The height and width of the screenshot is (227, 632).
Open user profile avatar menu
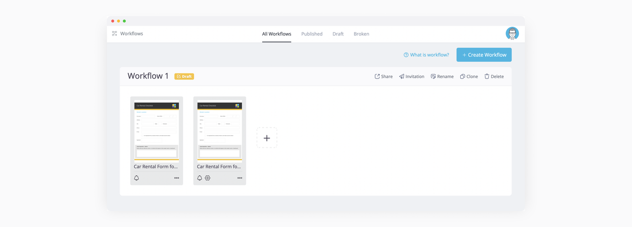(512, 34)
